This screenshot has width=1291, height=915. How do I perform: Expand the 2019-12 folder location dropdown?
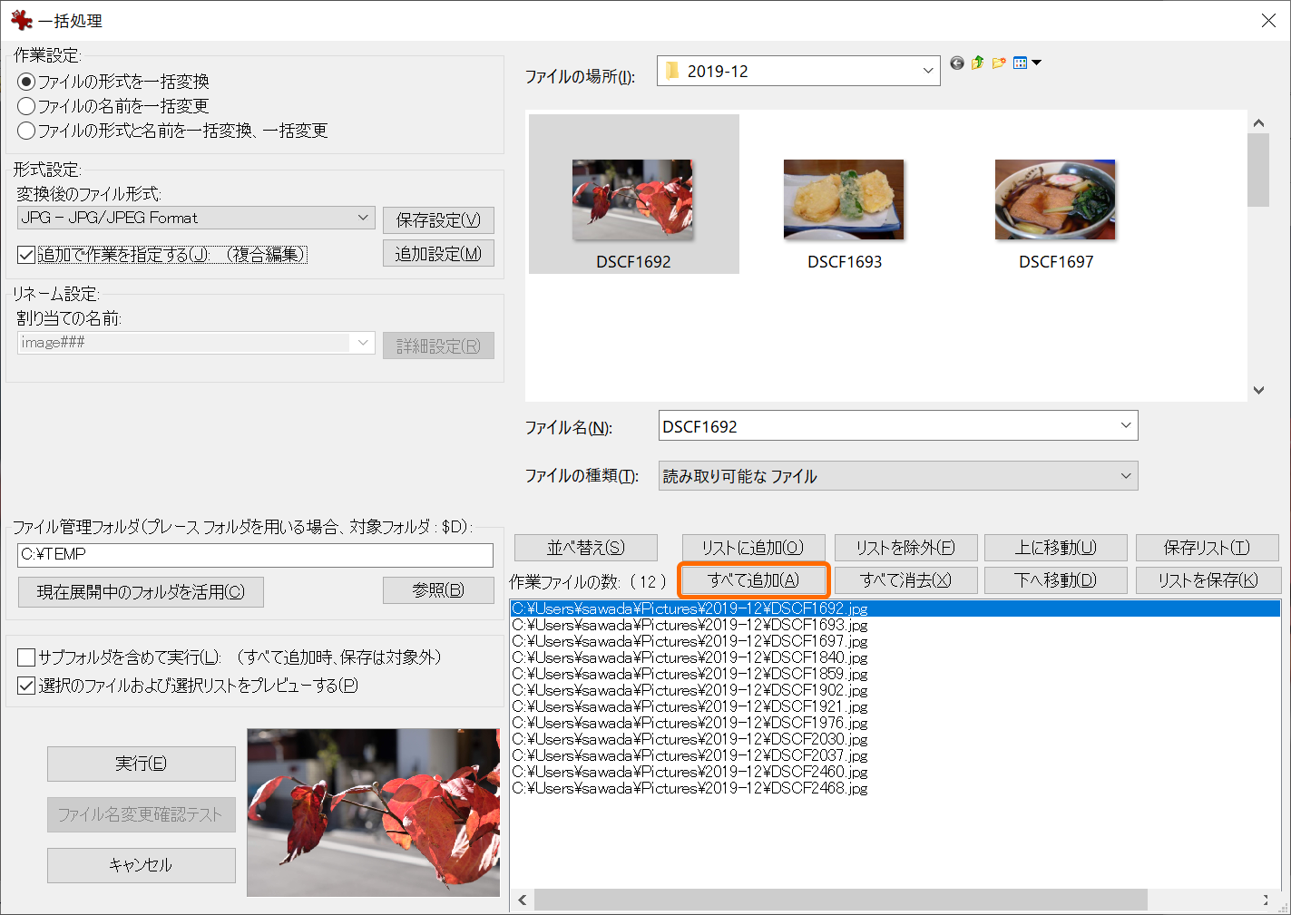tap(928, 71)
